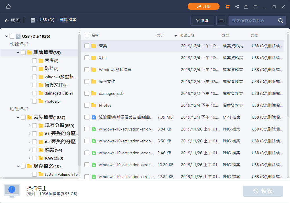
Task: Click the 返回 back button
Action: pos(13,20)
